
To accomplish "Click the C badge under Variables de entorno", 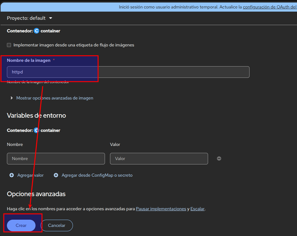I will [x=36, y=130].
